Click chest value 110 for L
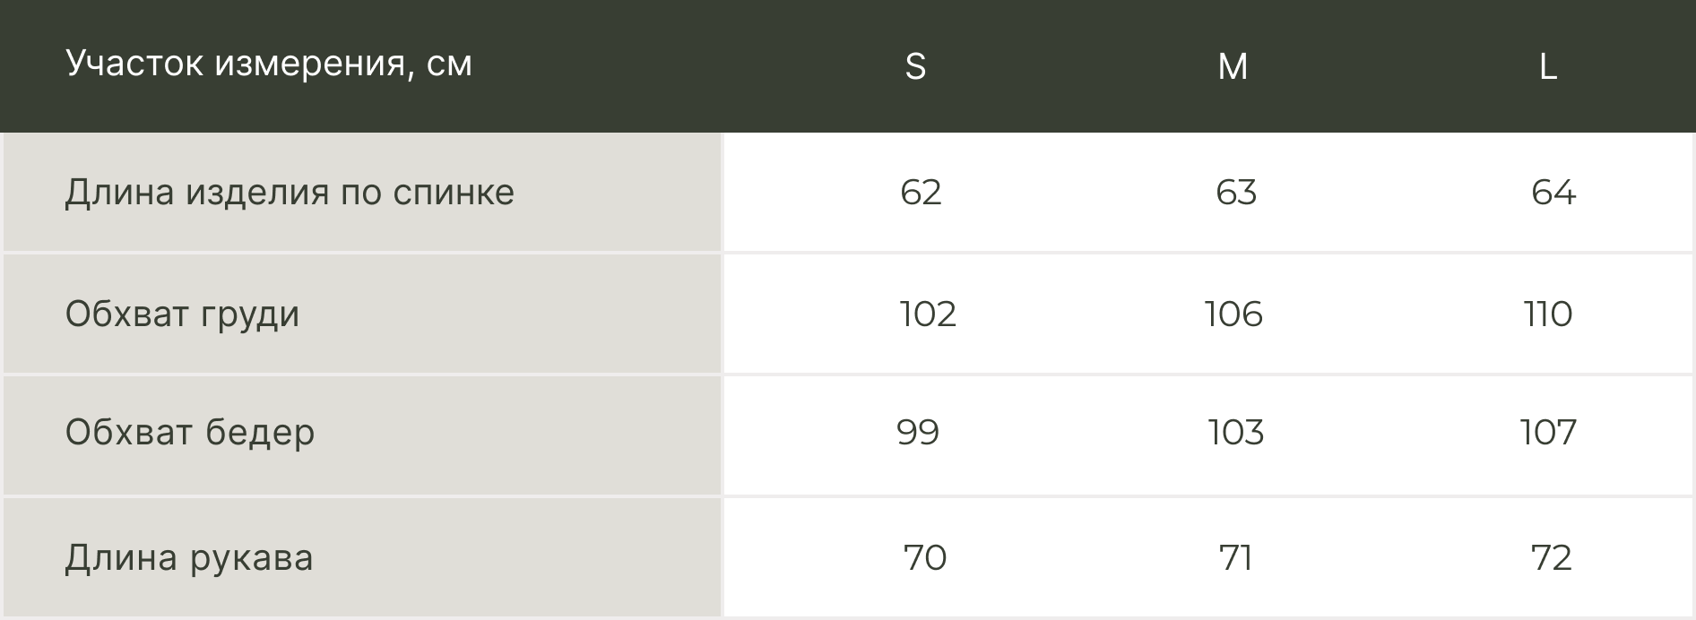Viewport: 1696px width, 620px height. pos(1548,314)
